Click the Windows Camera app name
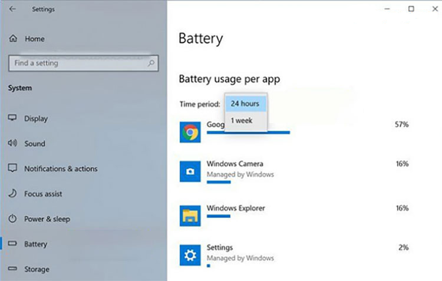The height and width of the screenshot is (281, 442). (235, 164)
